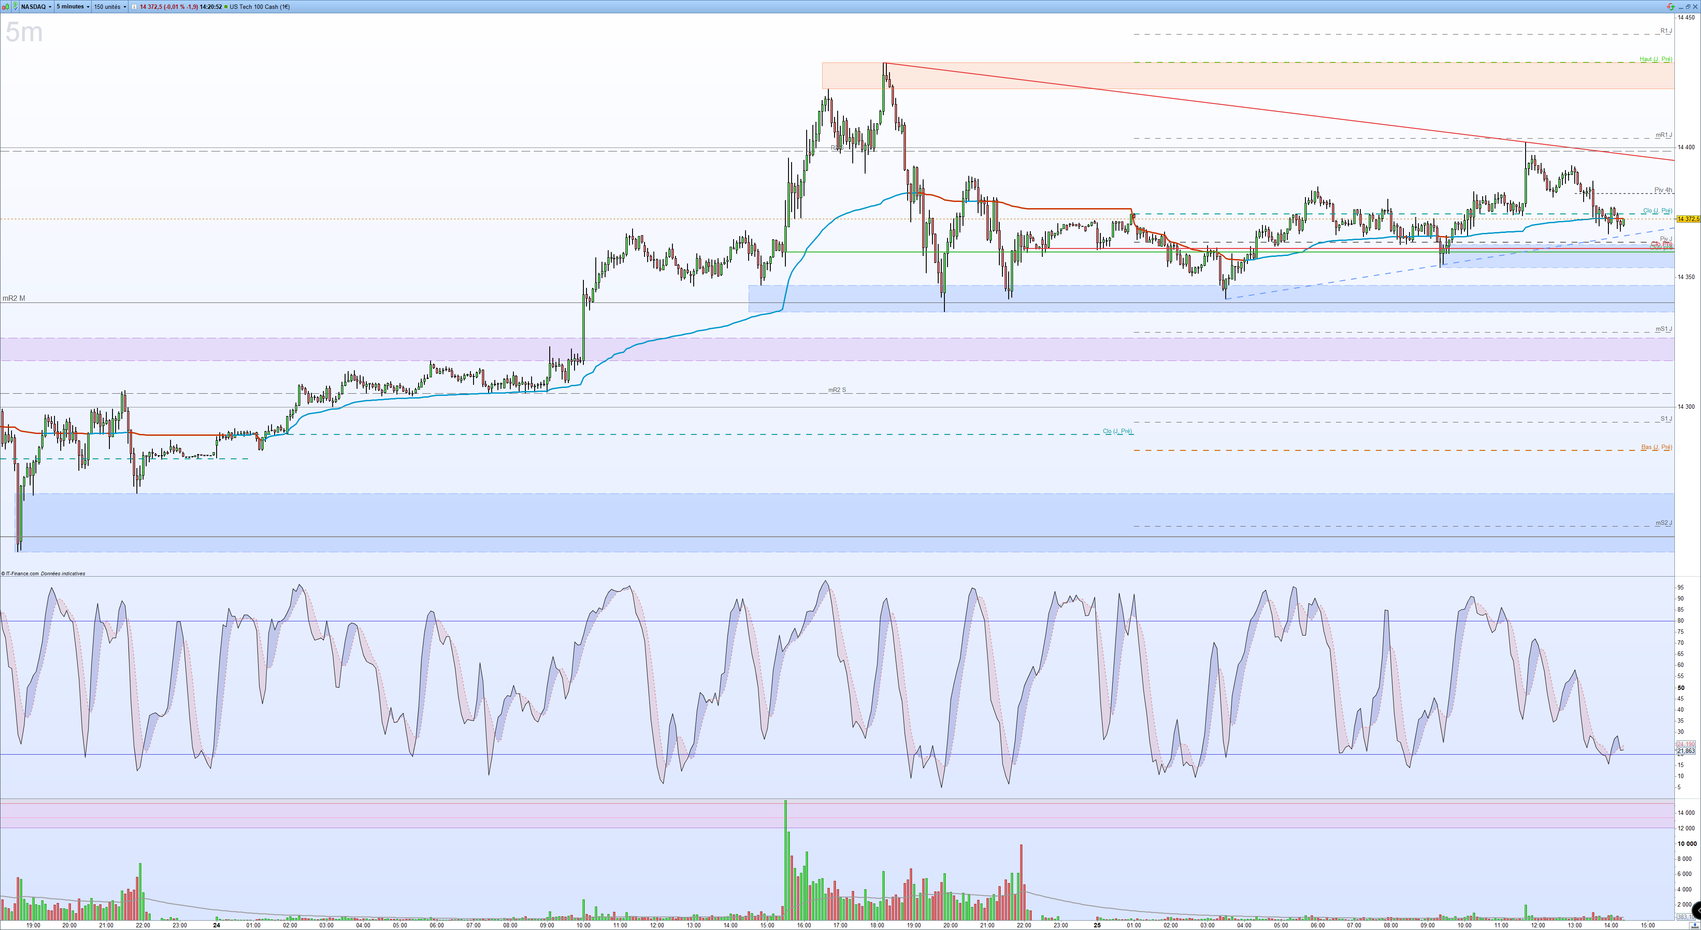Restore the chart window size

1688,7
